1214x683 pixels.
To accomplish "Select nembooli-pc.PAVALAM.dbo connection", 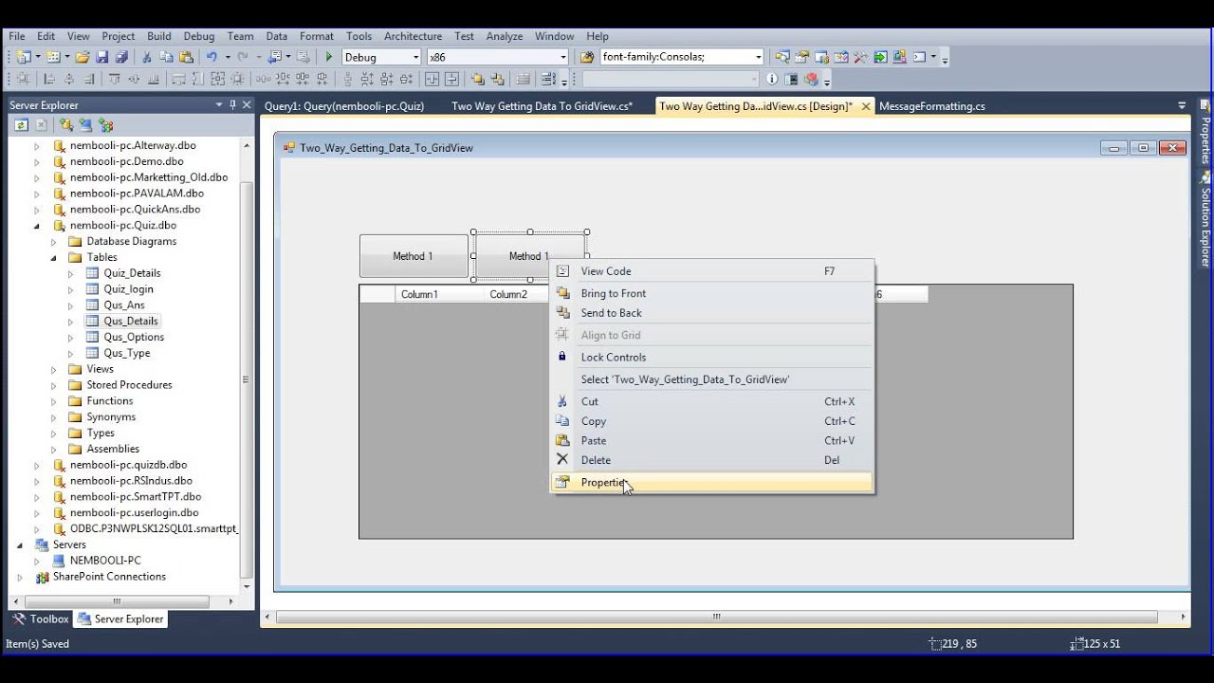I will [x=137, y=194].
